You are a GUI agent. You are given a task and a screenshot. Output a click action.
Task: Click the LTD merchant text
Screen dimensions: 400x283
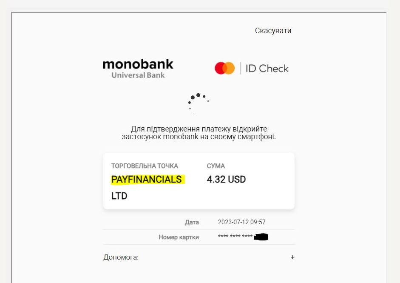(119, 196)
